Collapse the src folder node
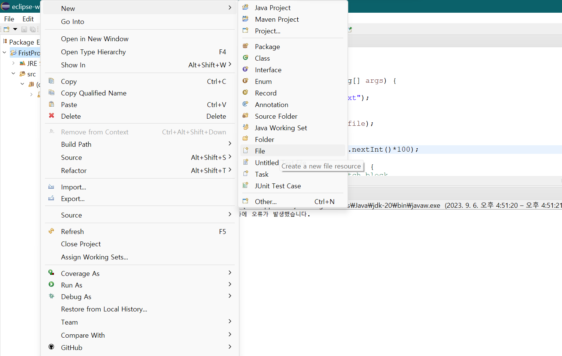This screenshot has height=356, width=562. [x=13, y=74]
